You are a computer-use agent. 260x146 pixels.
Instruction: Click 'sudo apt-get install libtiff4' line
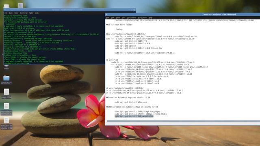pyautogui.click(x=131, y=41)
